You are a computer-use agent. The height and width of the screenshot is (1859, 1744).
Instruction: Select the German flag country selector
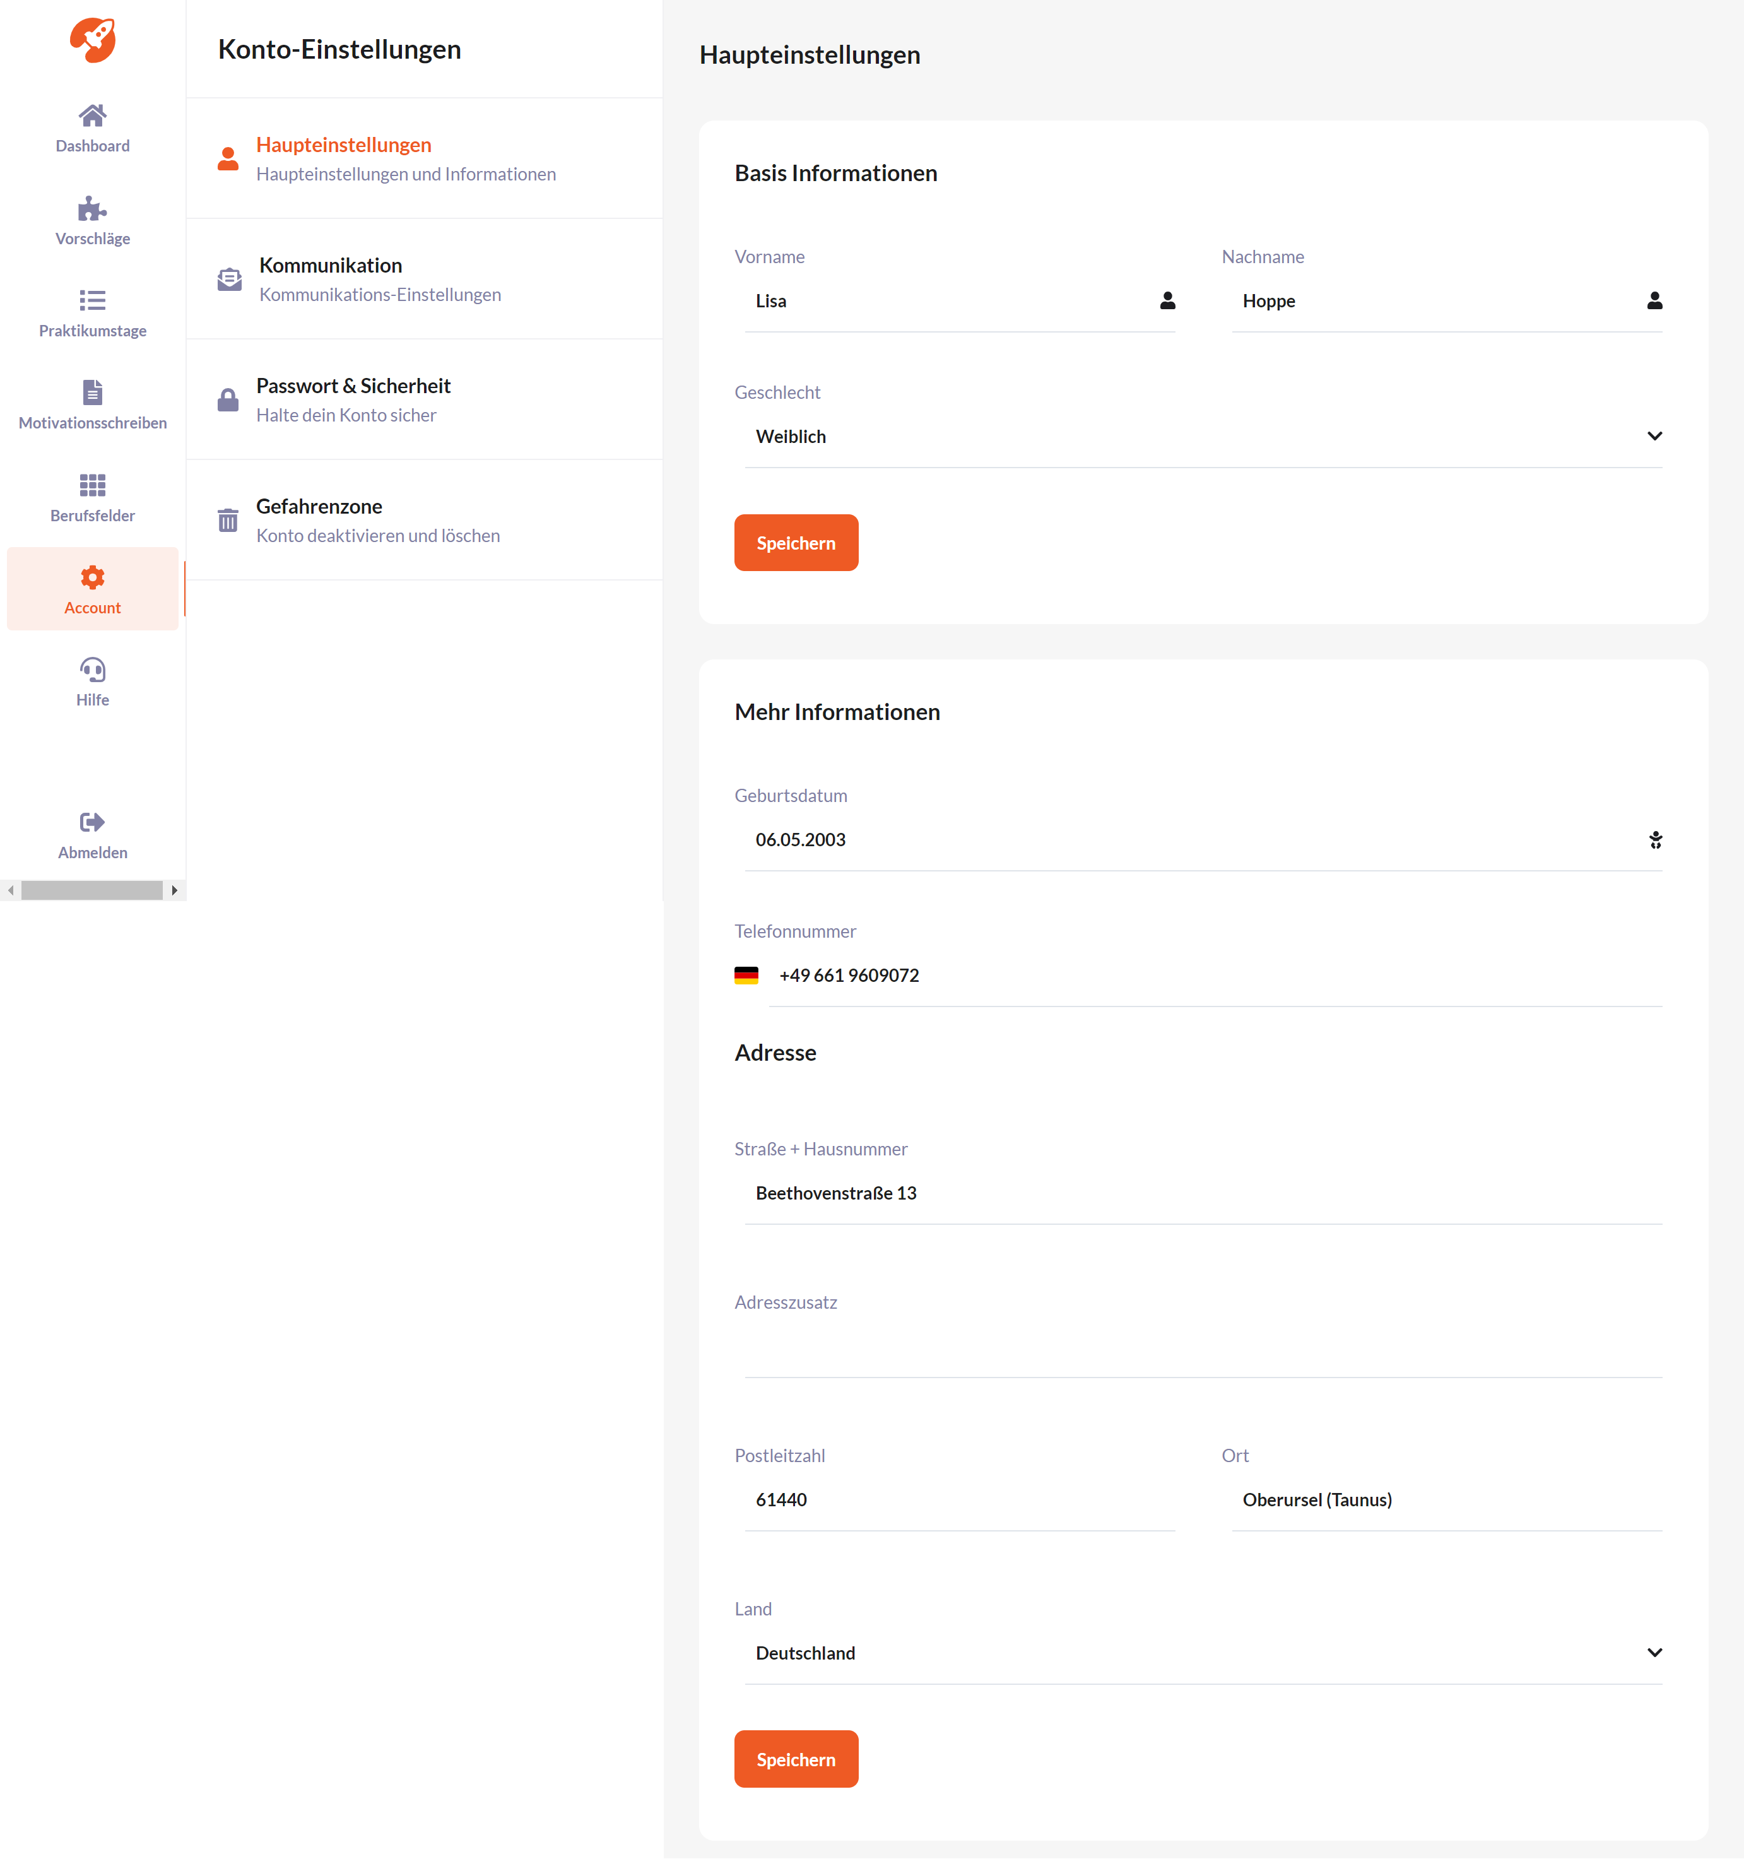tap(746, 976)
